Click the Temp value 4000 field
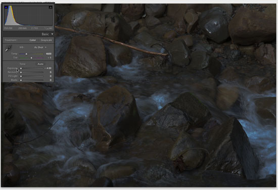Screen dimensions: 278x190 click(x=49, y=54)
